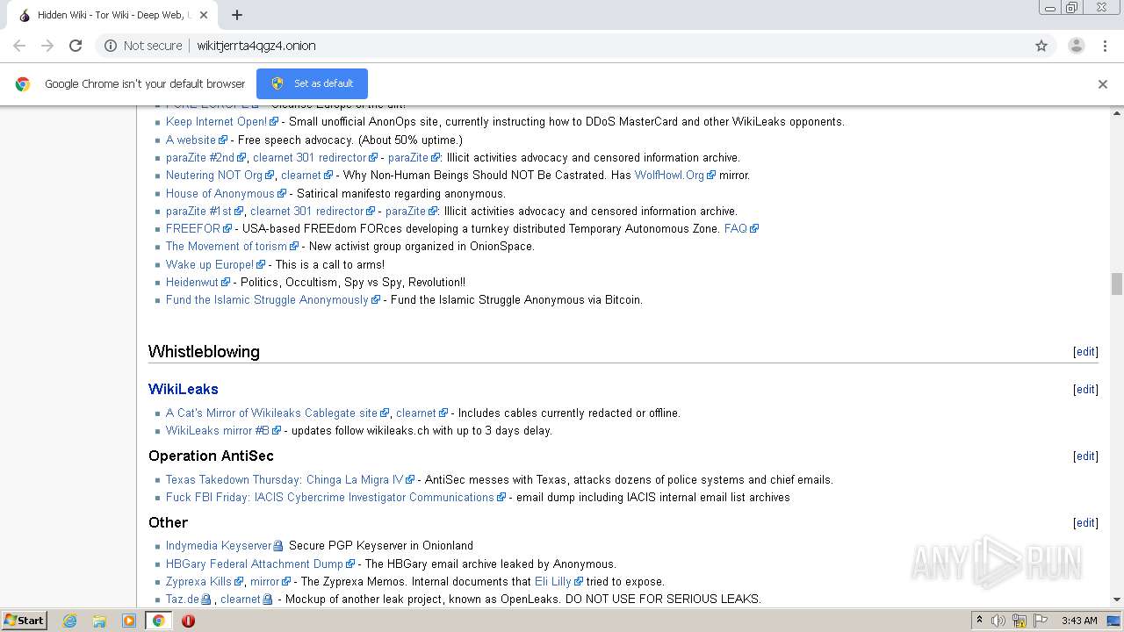
Task: Edit the Other section
Action: (x=1085, y=523)
